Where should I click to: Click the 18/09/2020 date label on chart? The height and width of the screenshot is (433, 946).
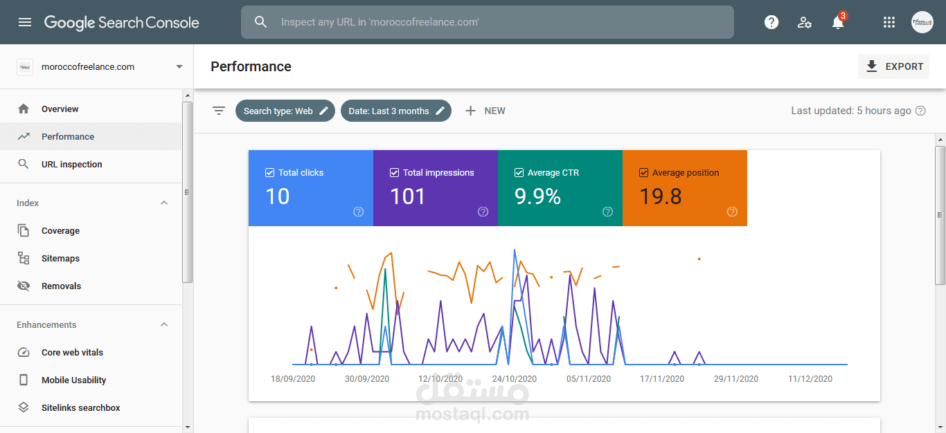[x=293, y=379]
